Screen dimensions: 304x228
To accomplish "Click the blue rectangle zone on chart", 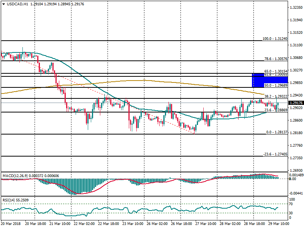I will 263,80.
